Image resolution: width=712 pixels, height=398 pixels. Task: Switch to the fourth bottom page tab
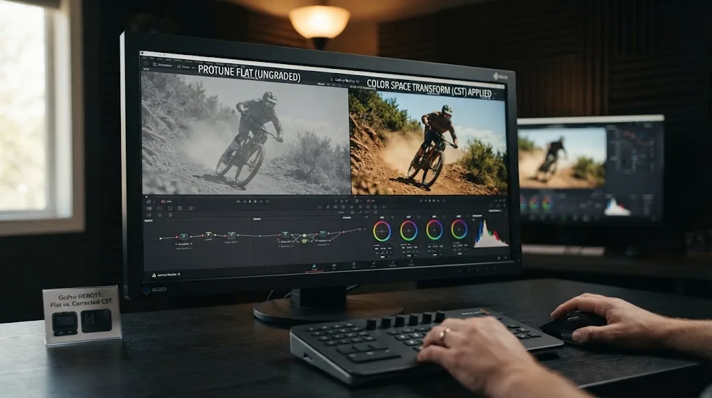373,264
